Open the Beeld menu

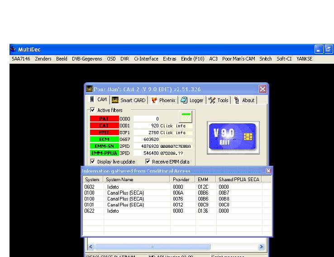pyautogui.click(x=62, y=59)
